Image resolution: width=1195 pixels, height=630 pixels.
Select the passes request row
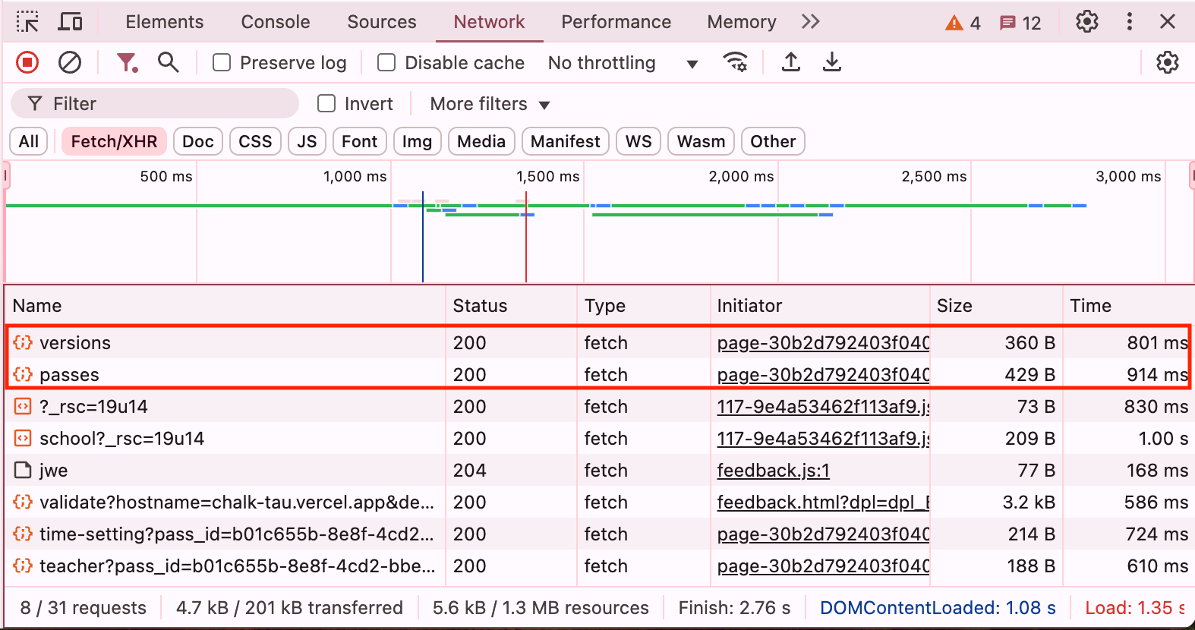point(598,375)
